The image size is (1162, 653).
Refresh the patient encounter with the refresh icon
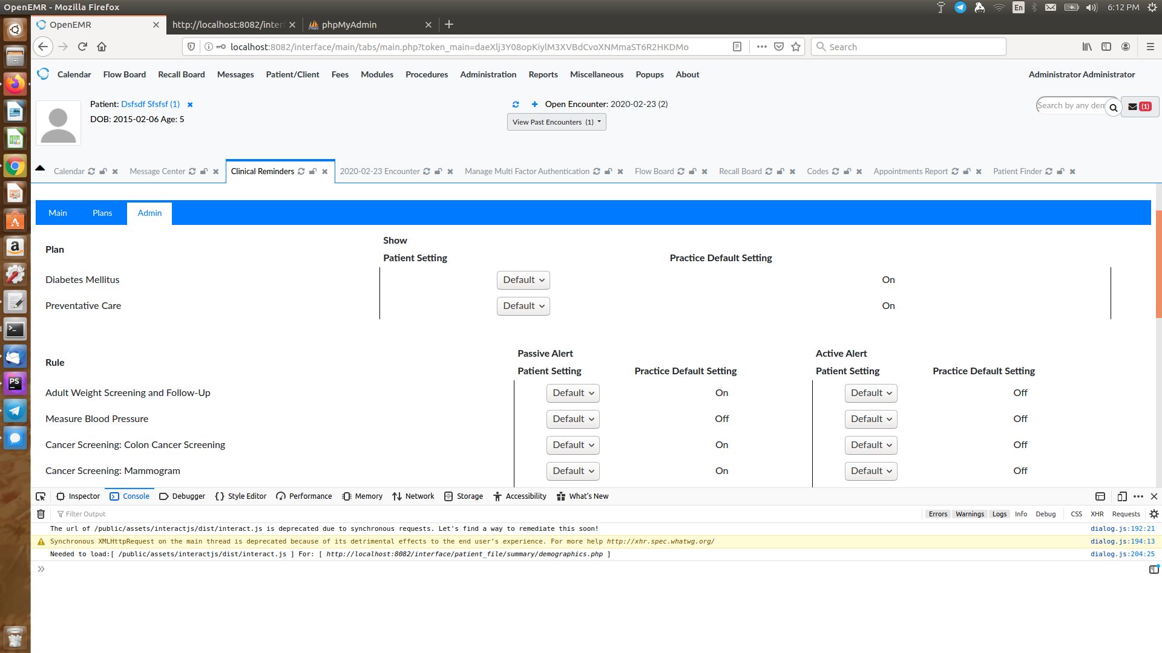click(516, 104)
